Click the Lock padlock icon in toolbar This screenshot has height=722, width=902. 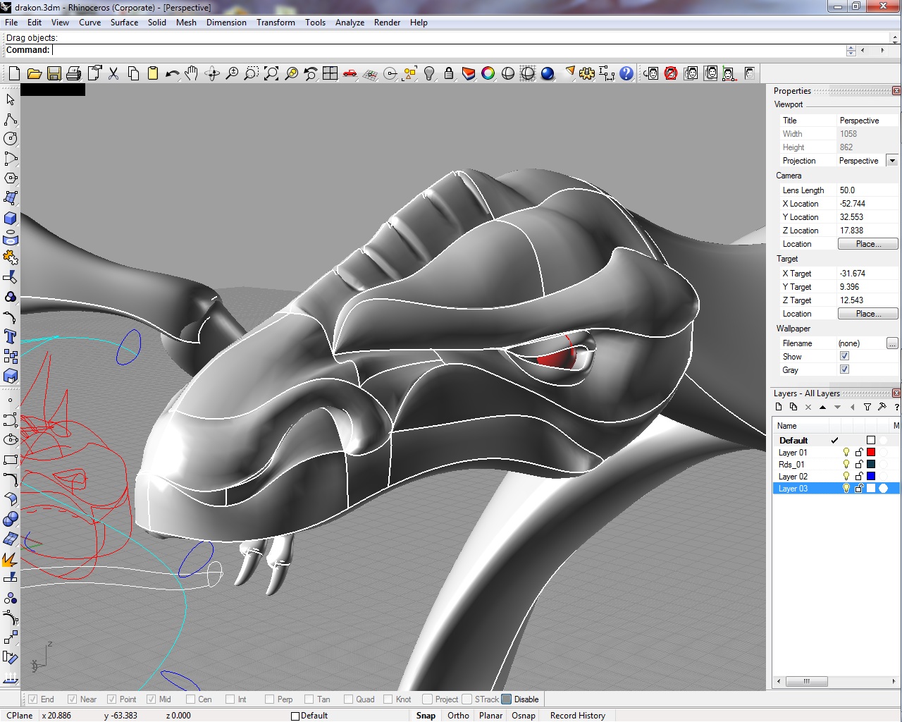click(x=449, y=73)
